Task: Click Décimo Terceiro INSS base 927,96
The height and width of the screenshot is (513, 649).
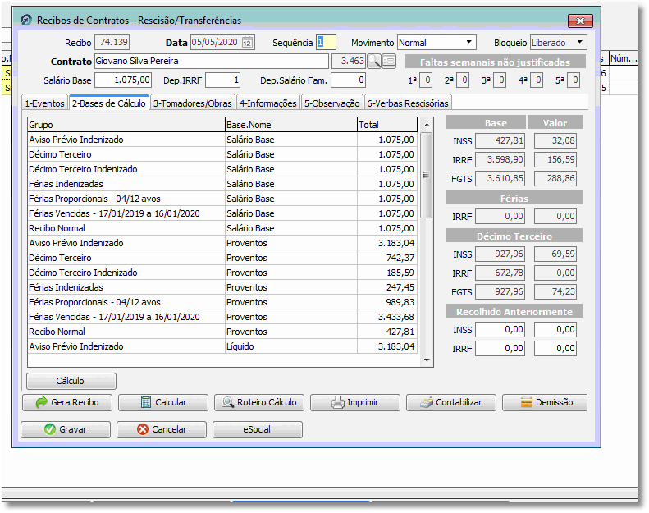Action: [500, 254]
